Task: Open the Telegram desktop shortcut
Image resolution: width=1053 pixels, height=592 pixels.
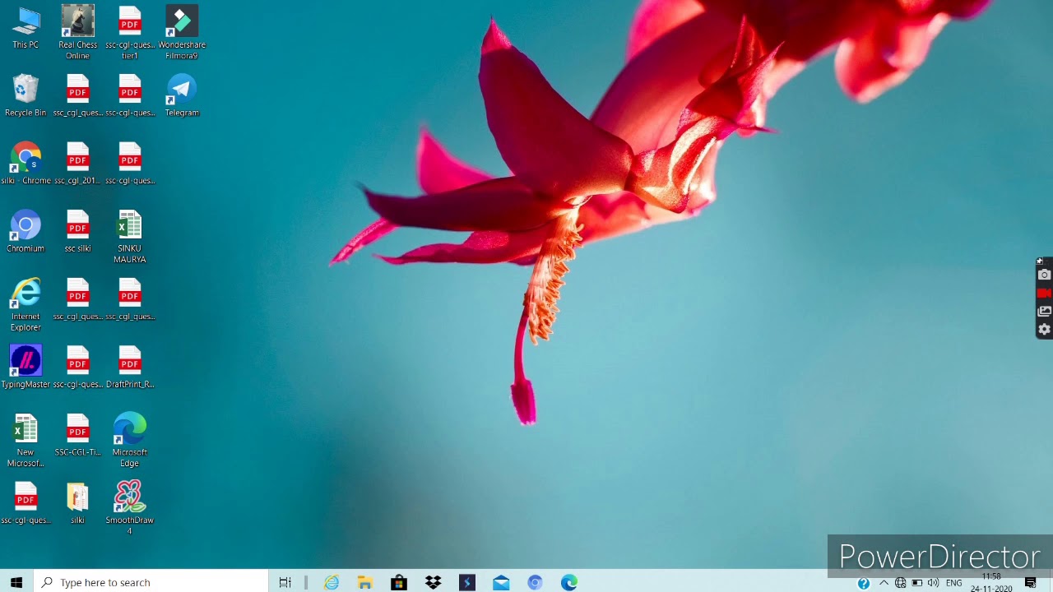Action: [182, 95]
